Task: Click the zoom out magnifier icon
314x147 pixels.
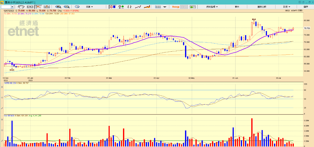Action: [66, 7]
